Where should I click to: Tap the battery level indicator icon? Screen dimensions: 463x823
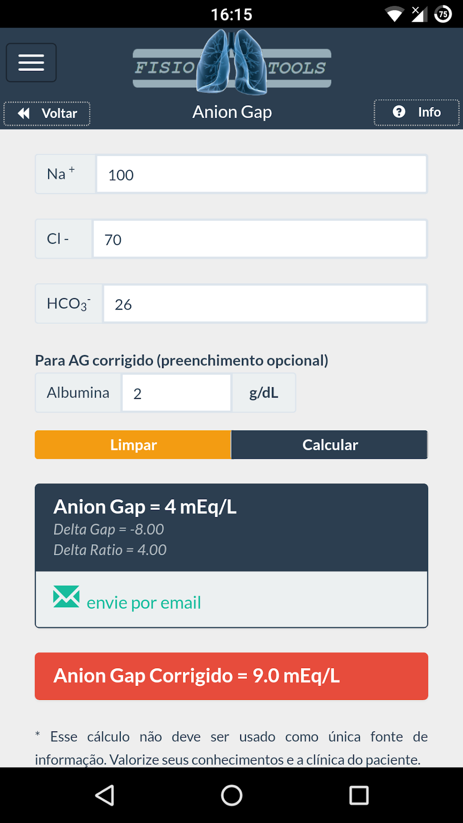[443, 15]
